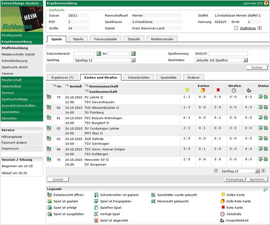The width and height of the screenshot is (270, 225).
Task: Click the Spielkennung input field
Action: click(x=228, y=54)
